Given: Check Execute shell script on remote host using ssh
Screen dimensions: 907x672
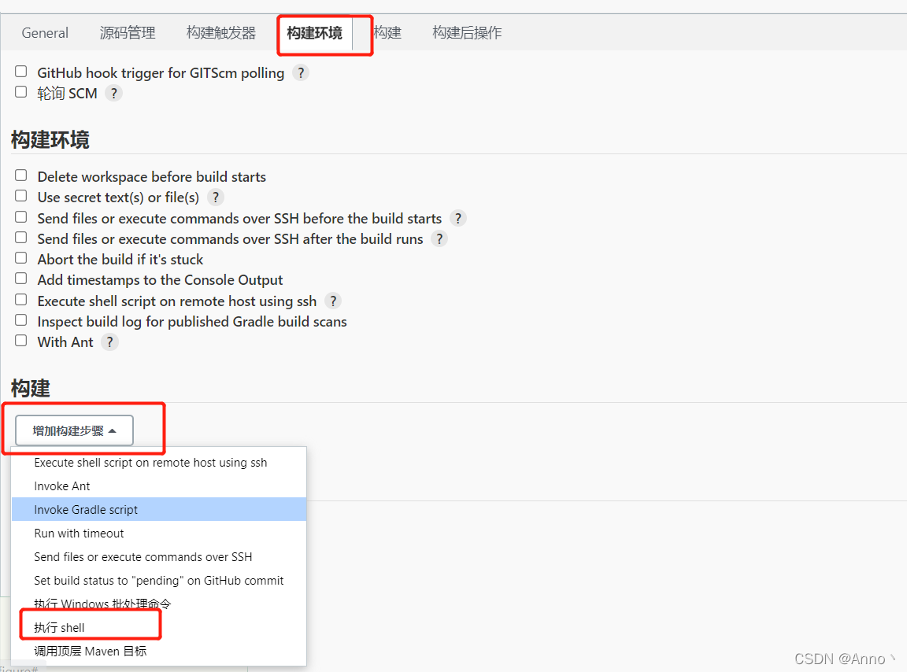Looking at the screenshot, I should click(x=20, y=300).
